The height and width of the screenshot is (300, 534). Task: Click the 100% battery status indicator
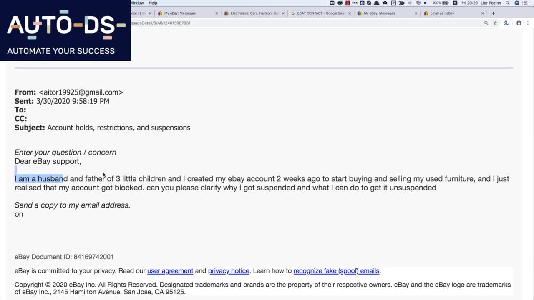[x=441, y=3]
